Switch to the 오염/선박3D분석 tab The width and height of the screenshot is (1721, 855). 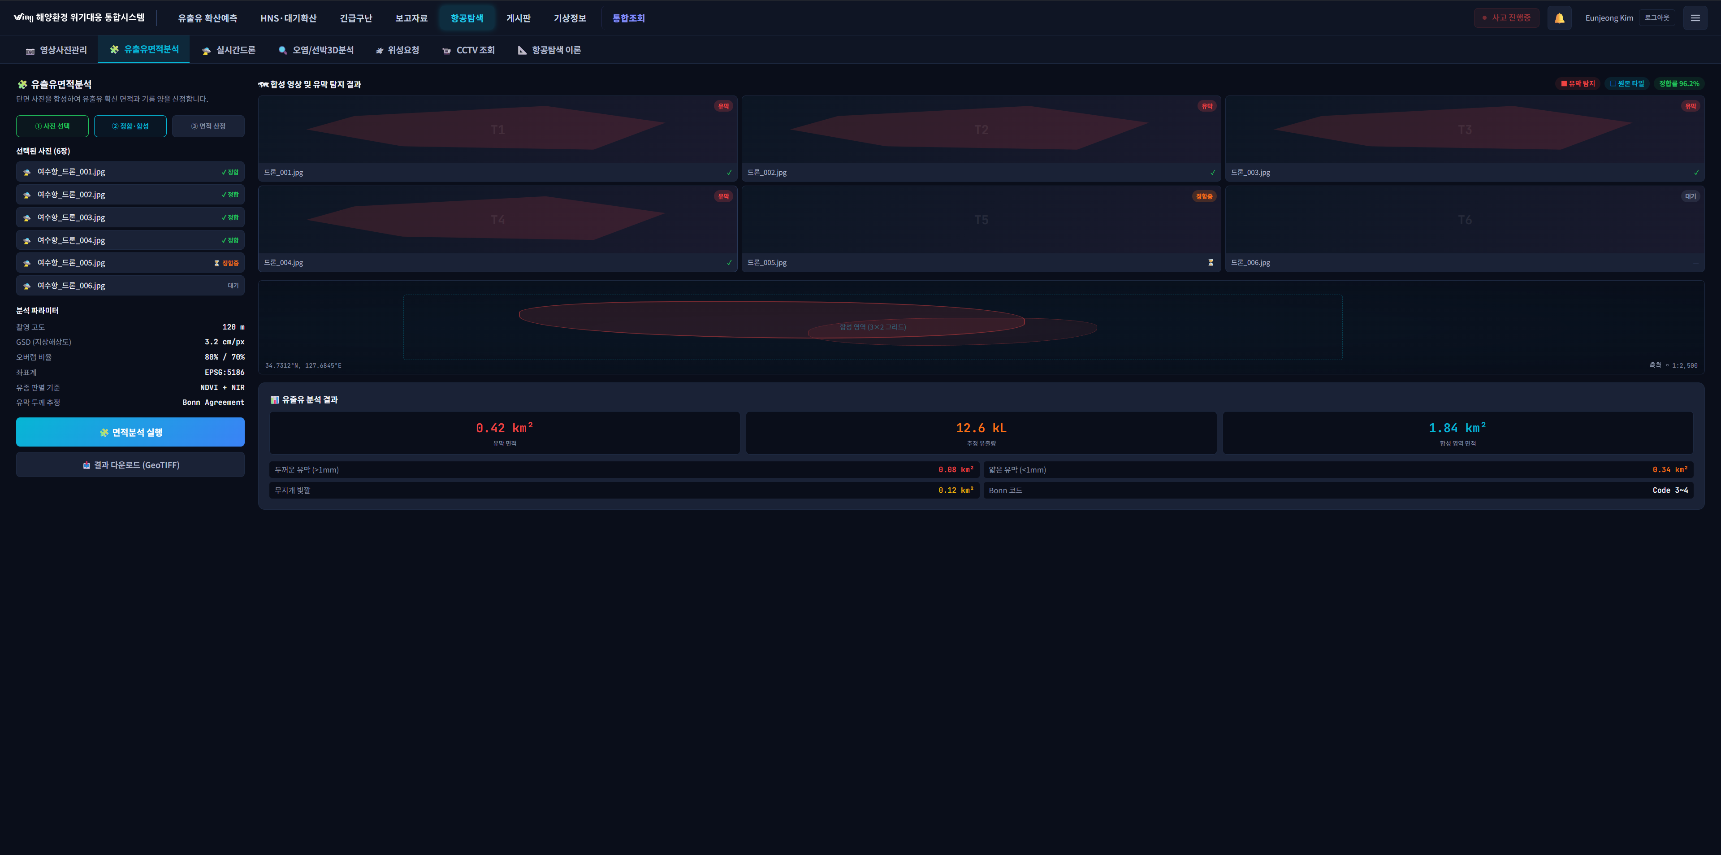[x=316, y=50]
